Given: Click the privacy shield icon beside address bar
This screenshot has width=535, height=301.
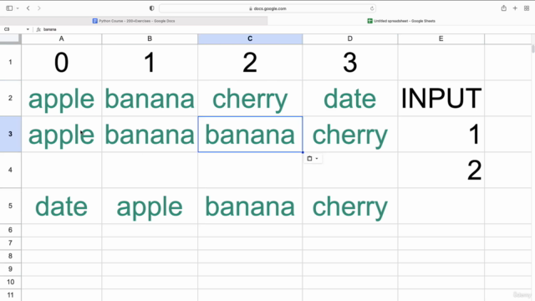Looking at the screenshot, I should [x=152, y=8].
